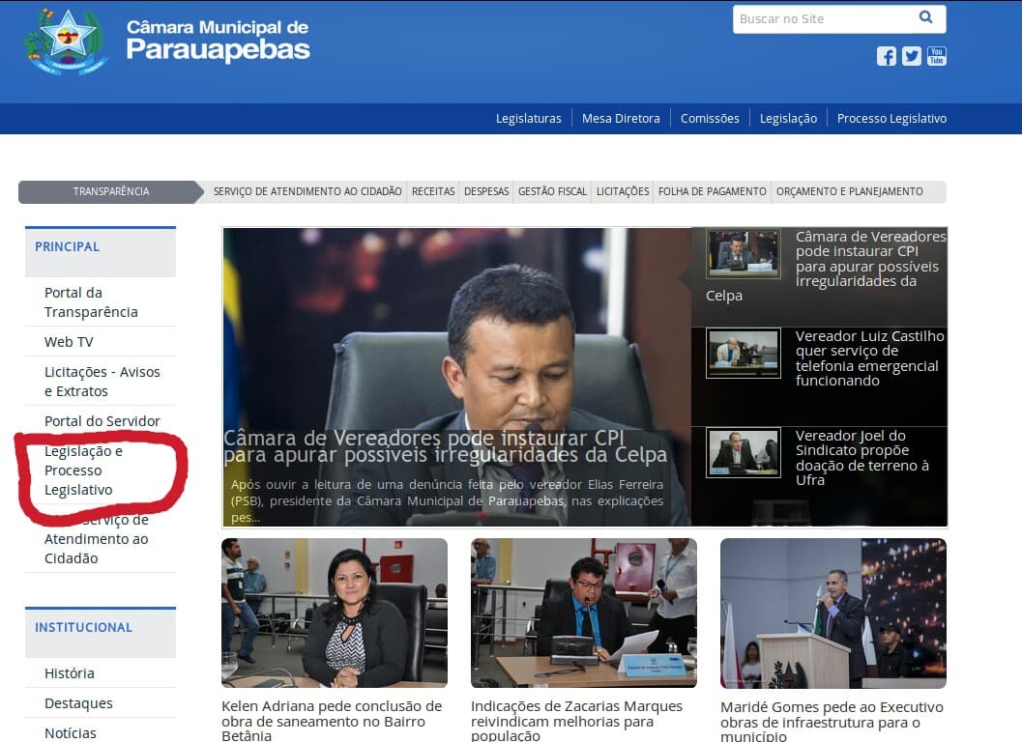Read the Maridé Gomes infrastructure article

[832, 722]
